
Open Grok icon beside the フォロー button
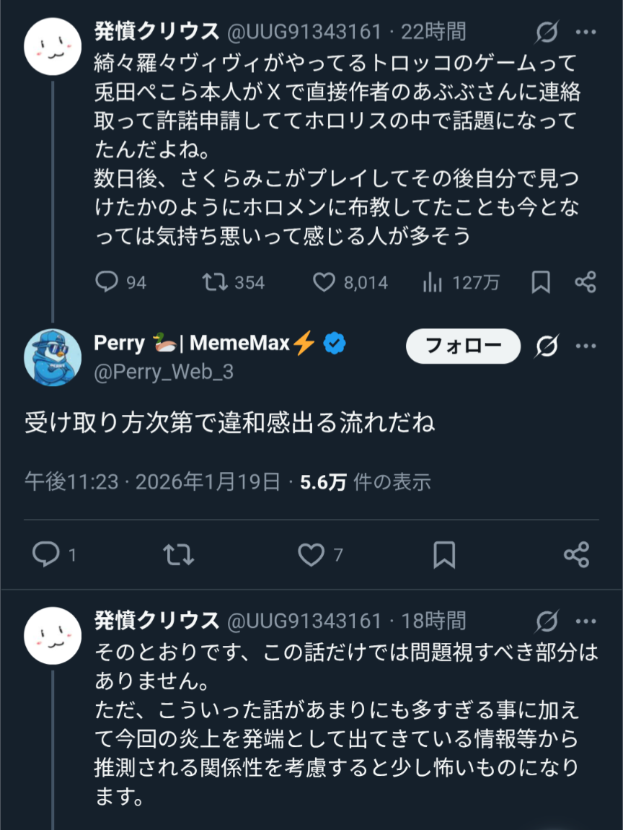[547, 346]
